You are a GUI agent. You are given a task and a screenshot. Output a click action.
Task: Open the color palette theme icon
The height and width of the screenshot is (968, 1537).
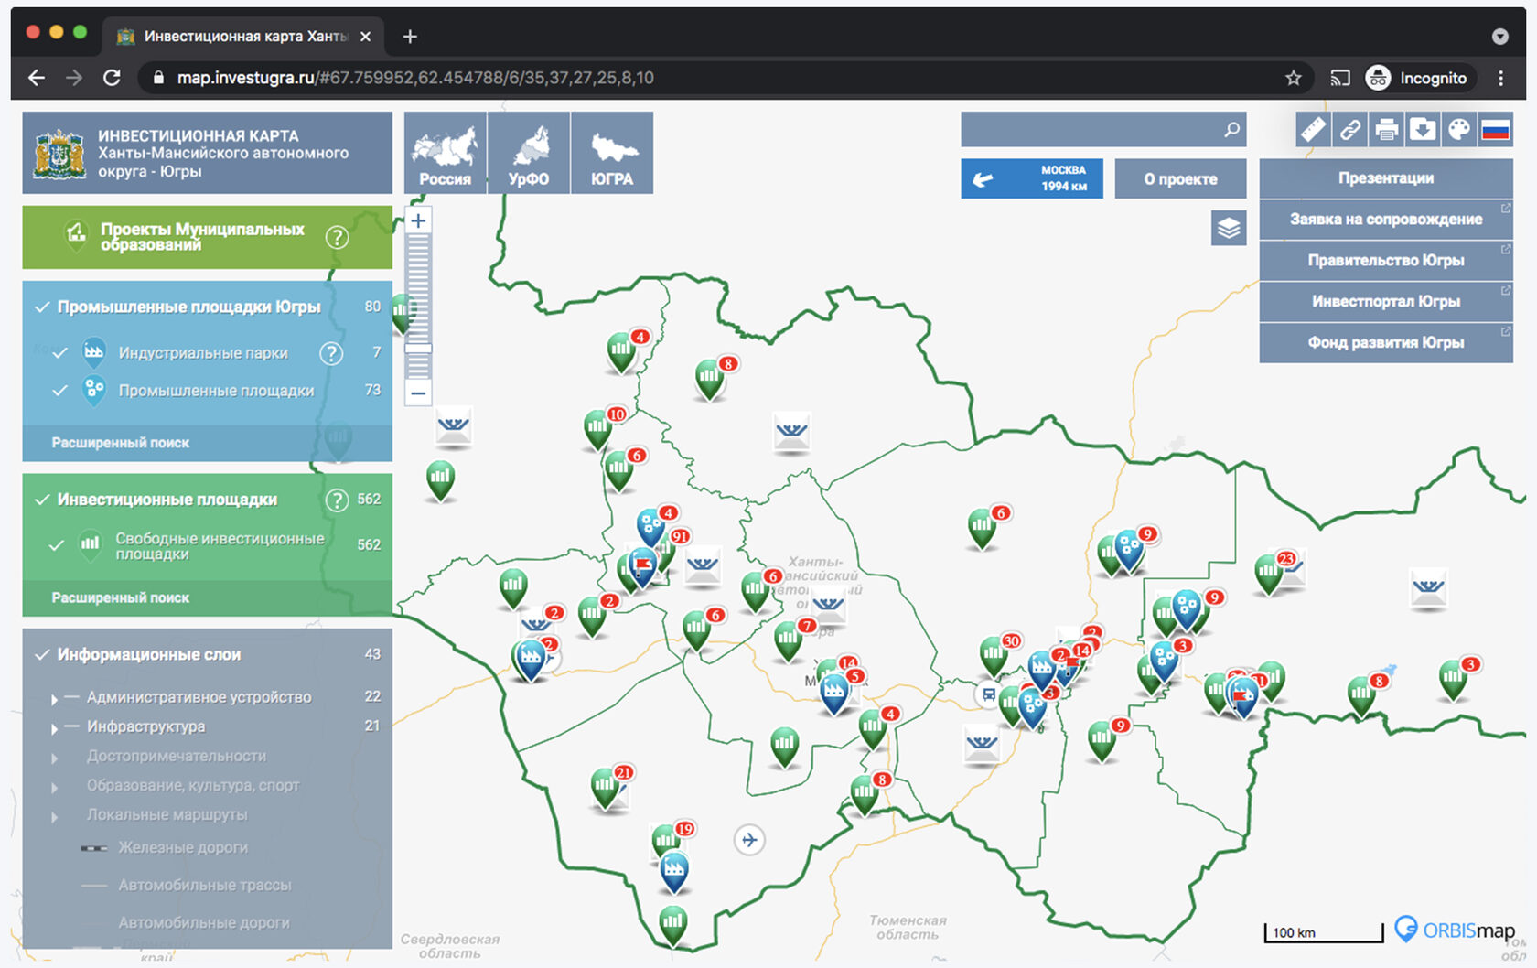[1459, 129]
